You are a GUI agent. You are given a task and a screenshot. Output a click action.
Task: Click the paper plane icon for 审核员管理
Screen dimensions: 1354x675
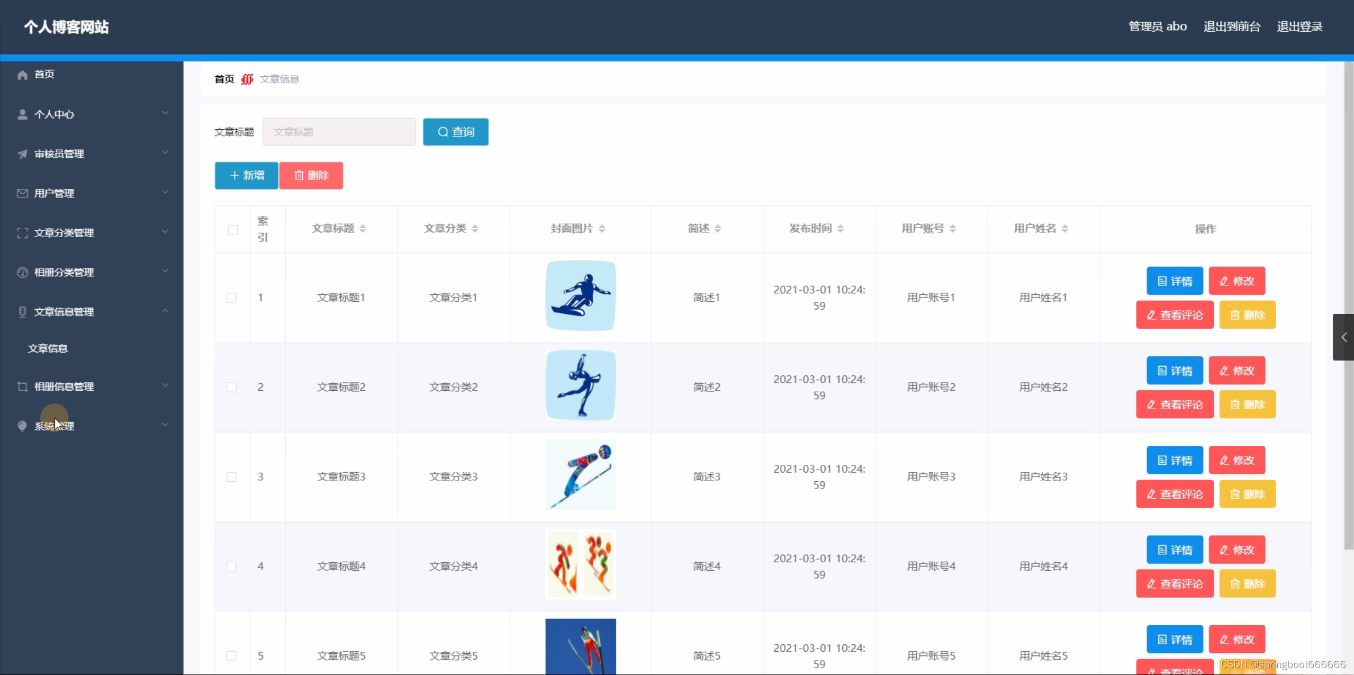[22, 154]
